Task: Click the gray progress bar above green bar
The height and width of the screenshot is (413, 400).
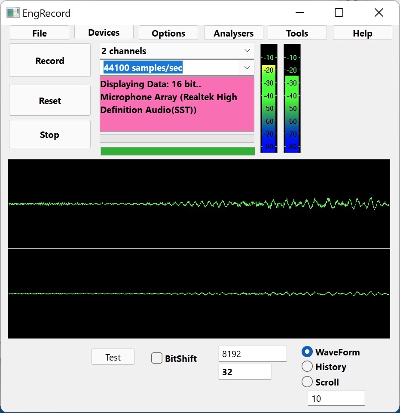Action: [177, 138]
